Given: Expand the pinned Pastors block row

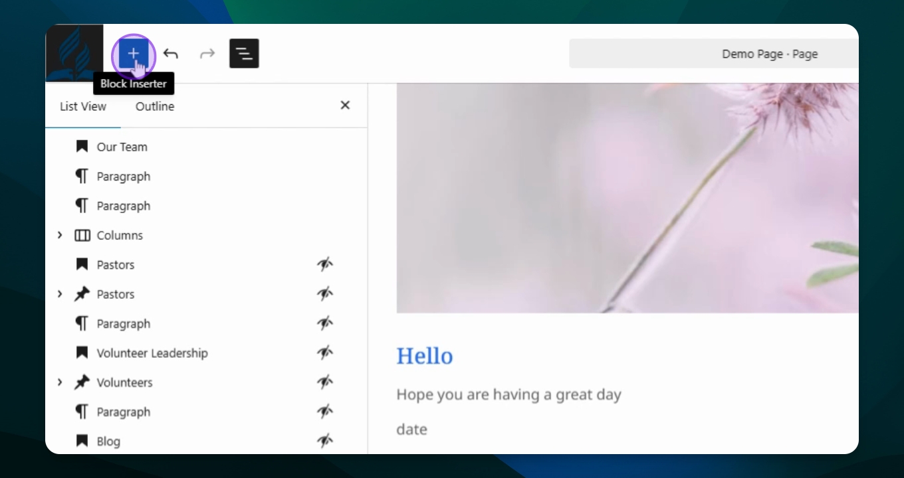Looking at the screenshot, I should pos(60,293).
